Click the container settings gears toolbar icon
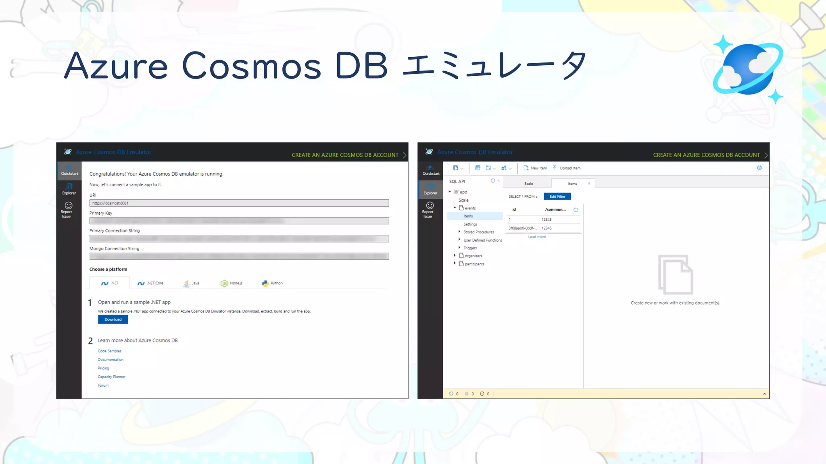 [x=504, y=168]
